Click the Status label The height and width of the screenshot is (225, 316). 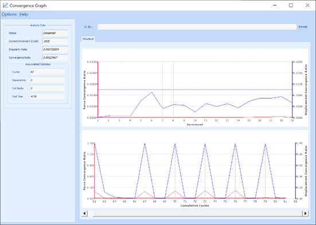click(x=13, y=33)
